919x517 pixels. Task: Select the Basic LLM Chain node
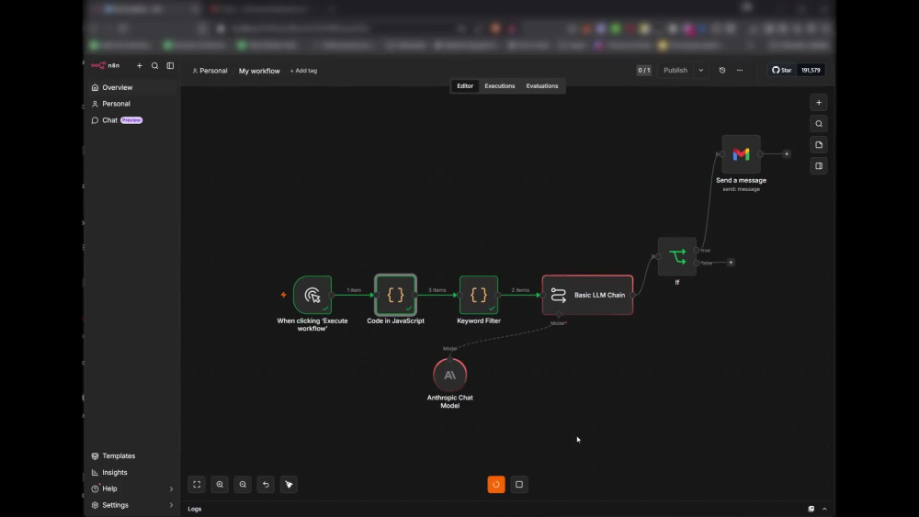click(587, 295)
